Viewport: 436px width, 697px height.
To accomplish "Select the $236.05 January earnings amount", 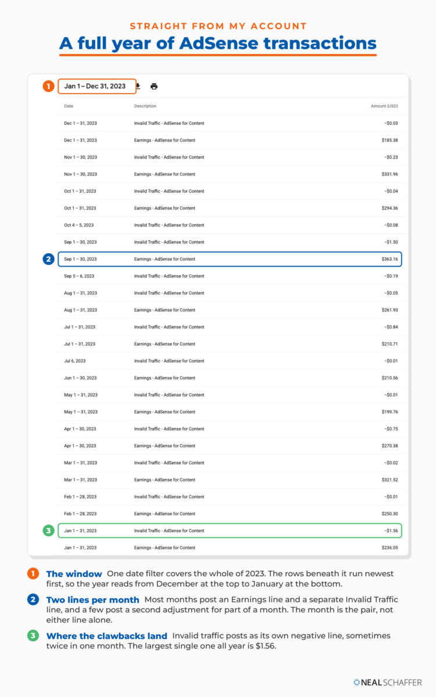I will [x=390, y=547].
